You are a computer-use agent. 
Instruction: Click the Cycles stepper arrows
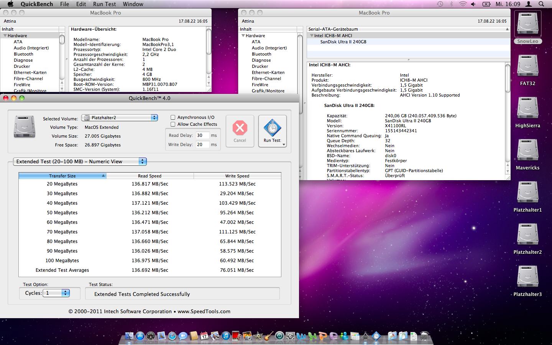pos(66,293)
